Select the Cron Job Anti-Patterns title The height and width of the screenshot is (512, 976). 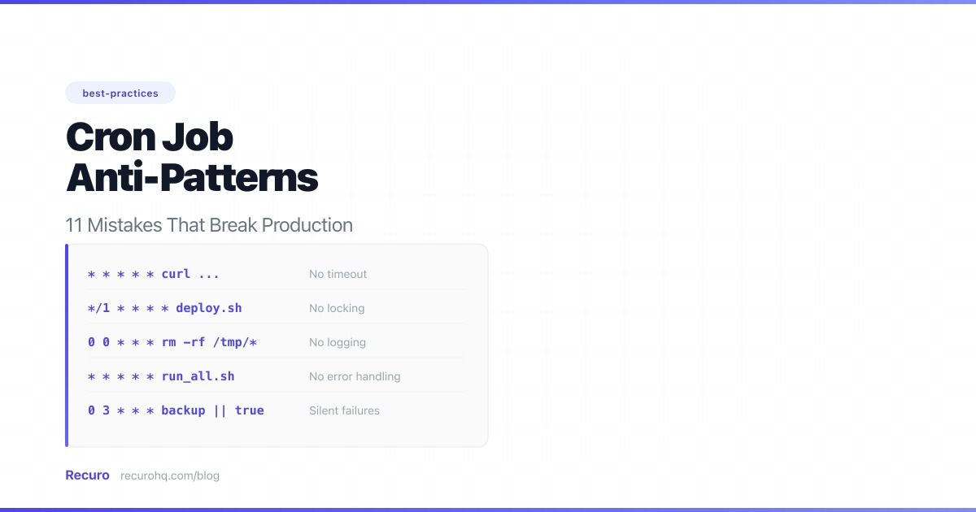[x=192, y=157]
